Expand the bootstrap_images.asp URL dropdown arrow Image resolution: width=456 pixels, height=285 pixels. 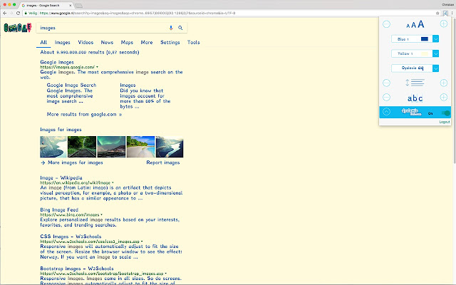point(166,274)
